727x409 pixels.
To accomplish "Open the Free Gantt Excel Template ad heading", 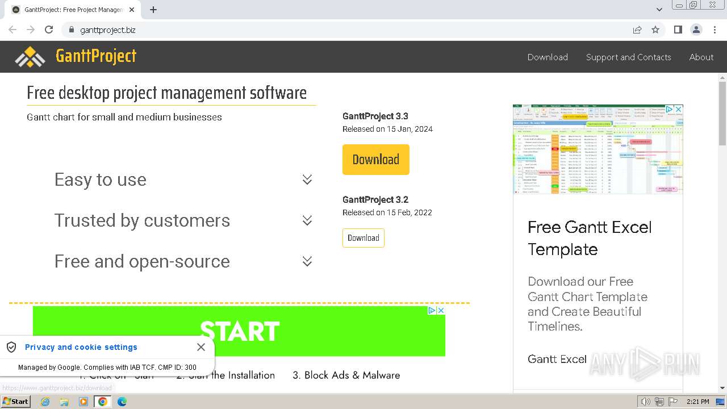I will coord(590,238).
